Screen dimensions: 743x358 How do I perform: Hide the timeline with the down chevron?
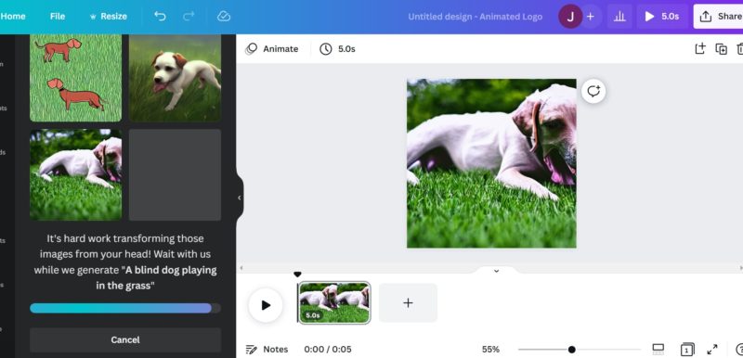pos(496,271)
